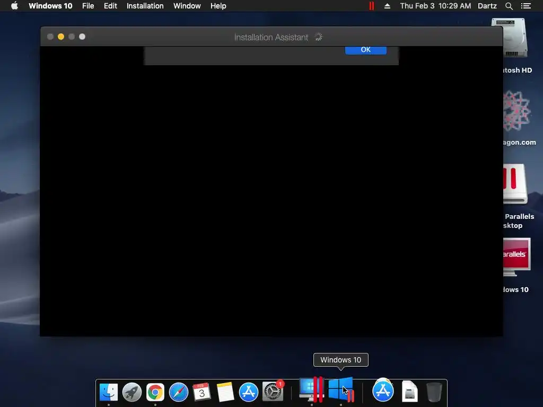Click the date and time in the menu bar
The image size is (543, 407).
(x=435, y=6)
